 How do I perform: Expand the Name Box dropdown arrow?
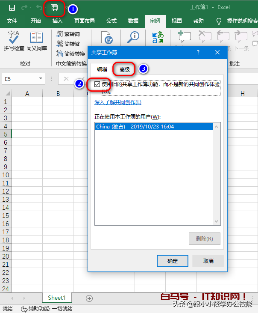point(41,79)
